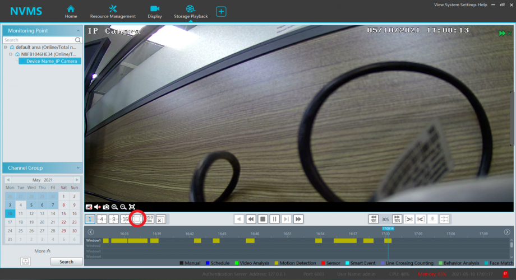This screenshot has width=516, height=280.
Task: Zoom out on the video
Action: point(123,207)
